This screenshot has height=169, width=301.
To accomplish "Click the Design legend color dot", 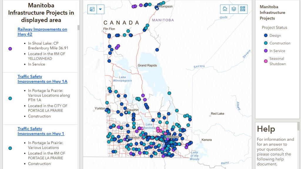I will pyautogui.click(x=265, y=36).
